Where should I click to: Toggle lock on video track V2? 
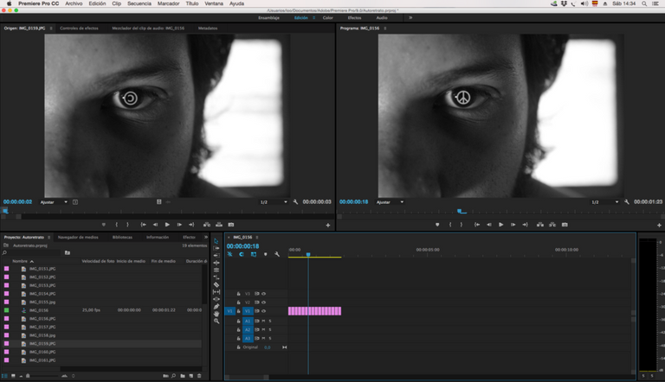(x=238, y=302)
